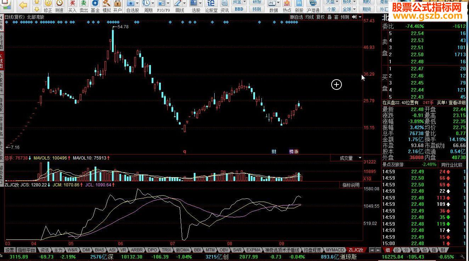
Task: Click the 榜 marker on the chart
Action: click(x=292, y=152)
